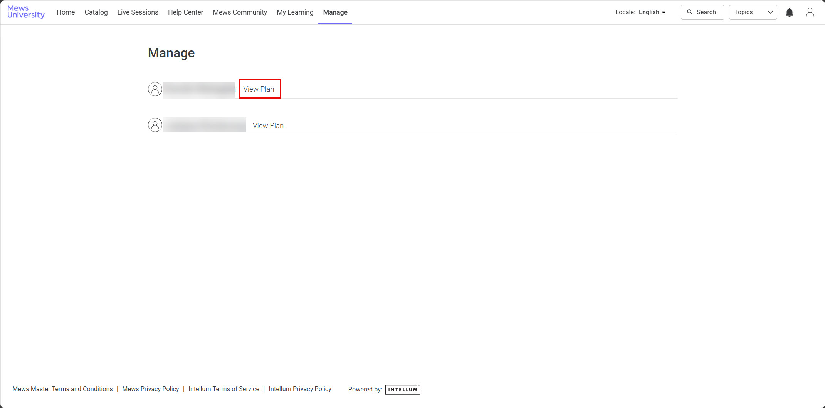Click the Mews University logo
This screenshot has width=825, height=408.
tap(26, 12)
